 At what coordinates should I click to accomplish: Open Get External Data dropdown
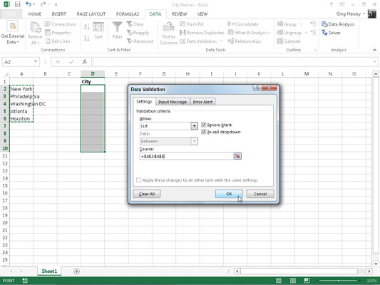click(x=13, y=33)
